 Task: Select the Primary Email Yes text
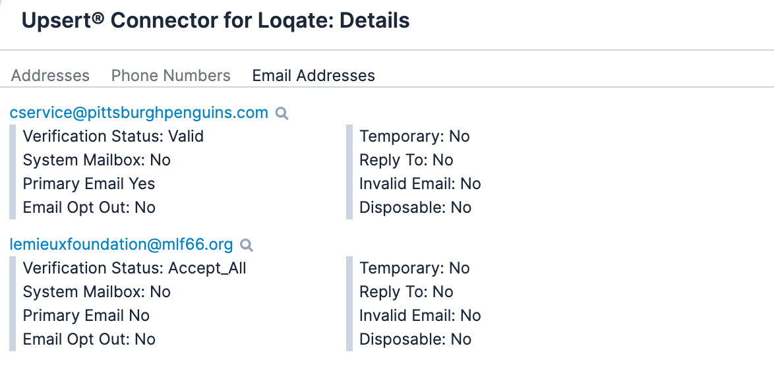coord(89,184)
